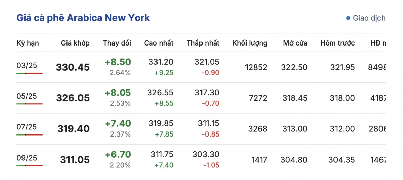Select the 05/25 contract term

pyautogui.click(x=27, y=96)
